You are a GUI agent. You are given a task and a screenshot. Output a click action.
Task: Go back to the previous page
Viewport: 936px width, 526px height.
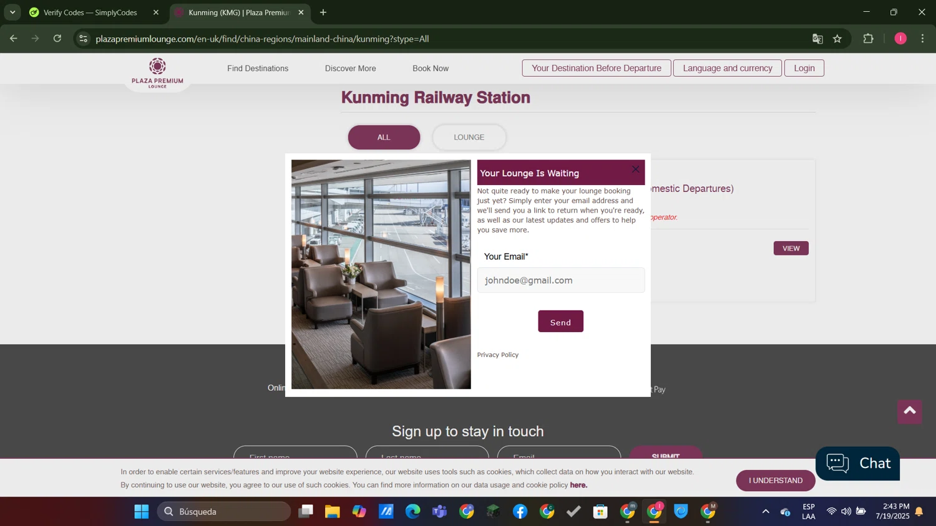[13, 39]
